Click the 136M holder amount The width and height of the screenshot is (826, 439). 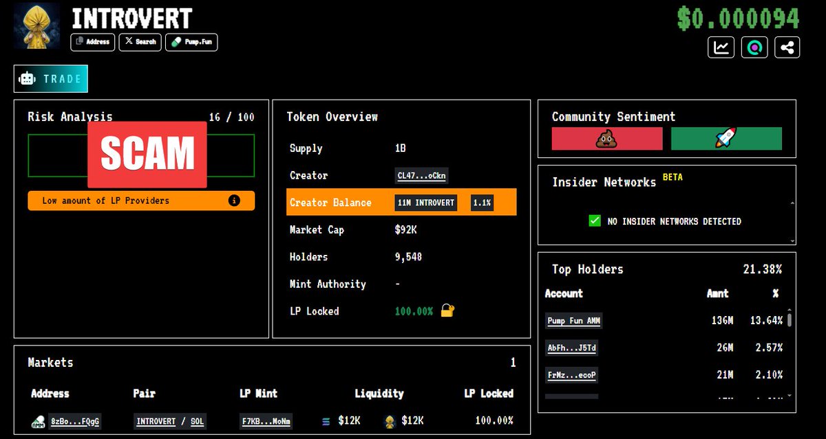click(722, 321)
